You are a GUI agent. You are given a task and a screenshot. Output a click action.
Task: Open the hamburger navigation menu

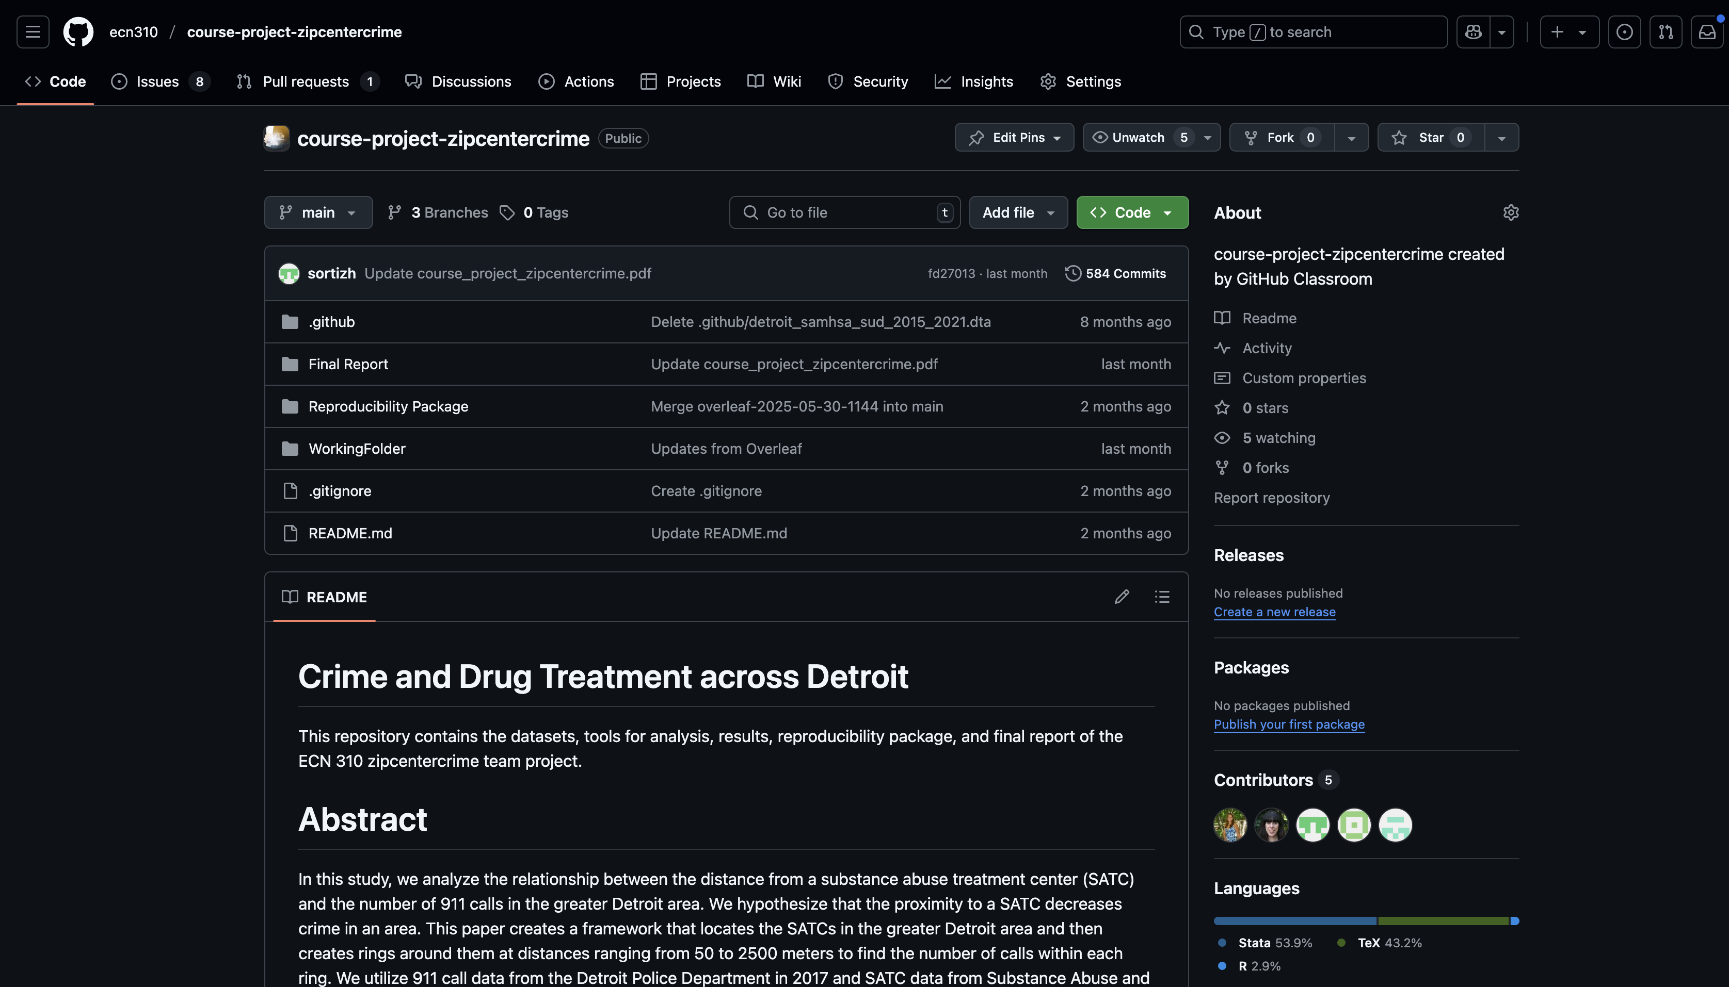pyautogui.click(x=33, y=32)
